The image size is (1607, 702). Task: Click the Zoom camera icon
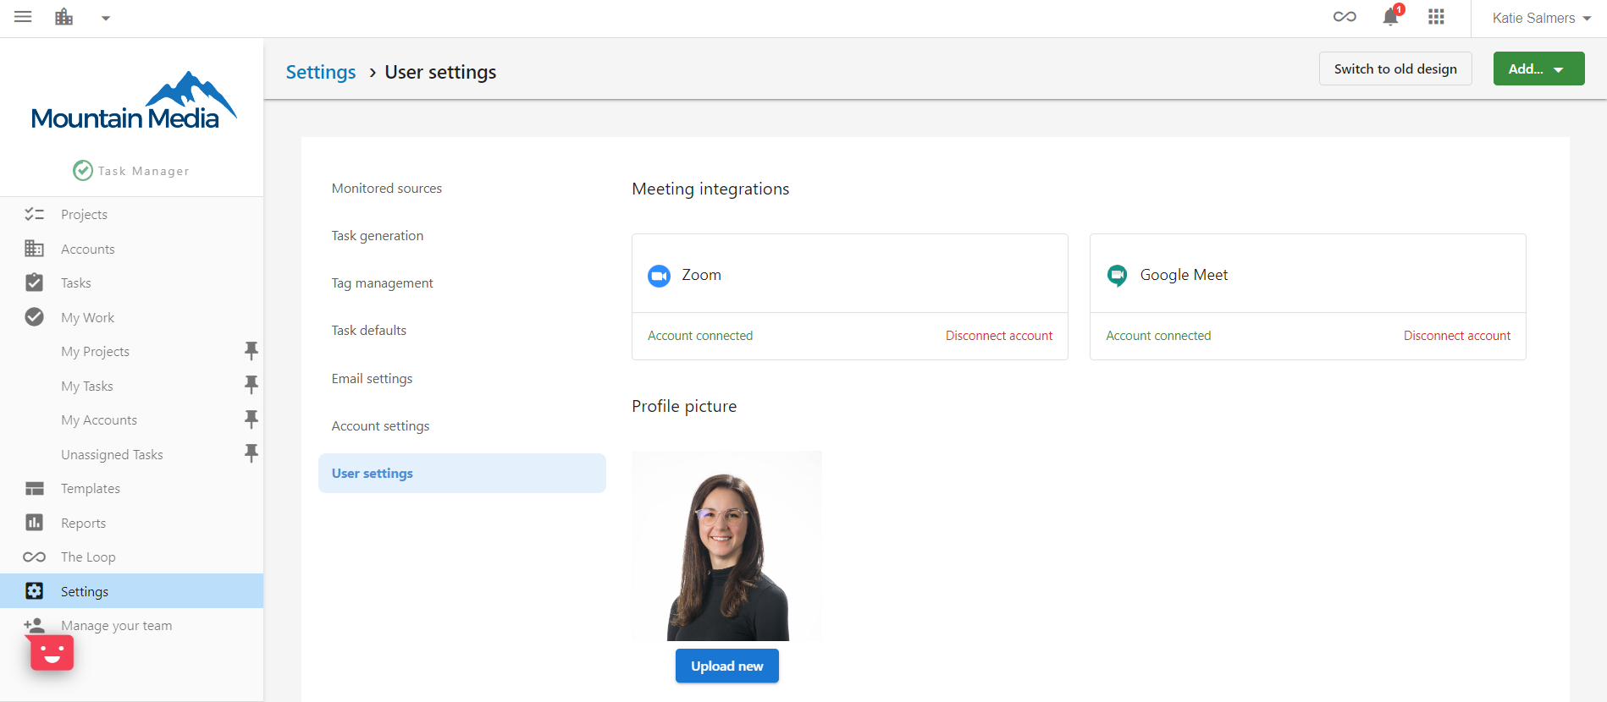(659, 276)
